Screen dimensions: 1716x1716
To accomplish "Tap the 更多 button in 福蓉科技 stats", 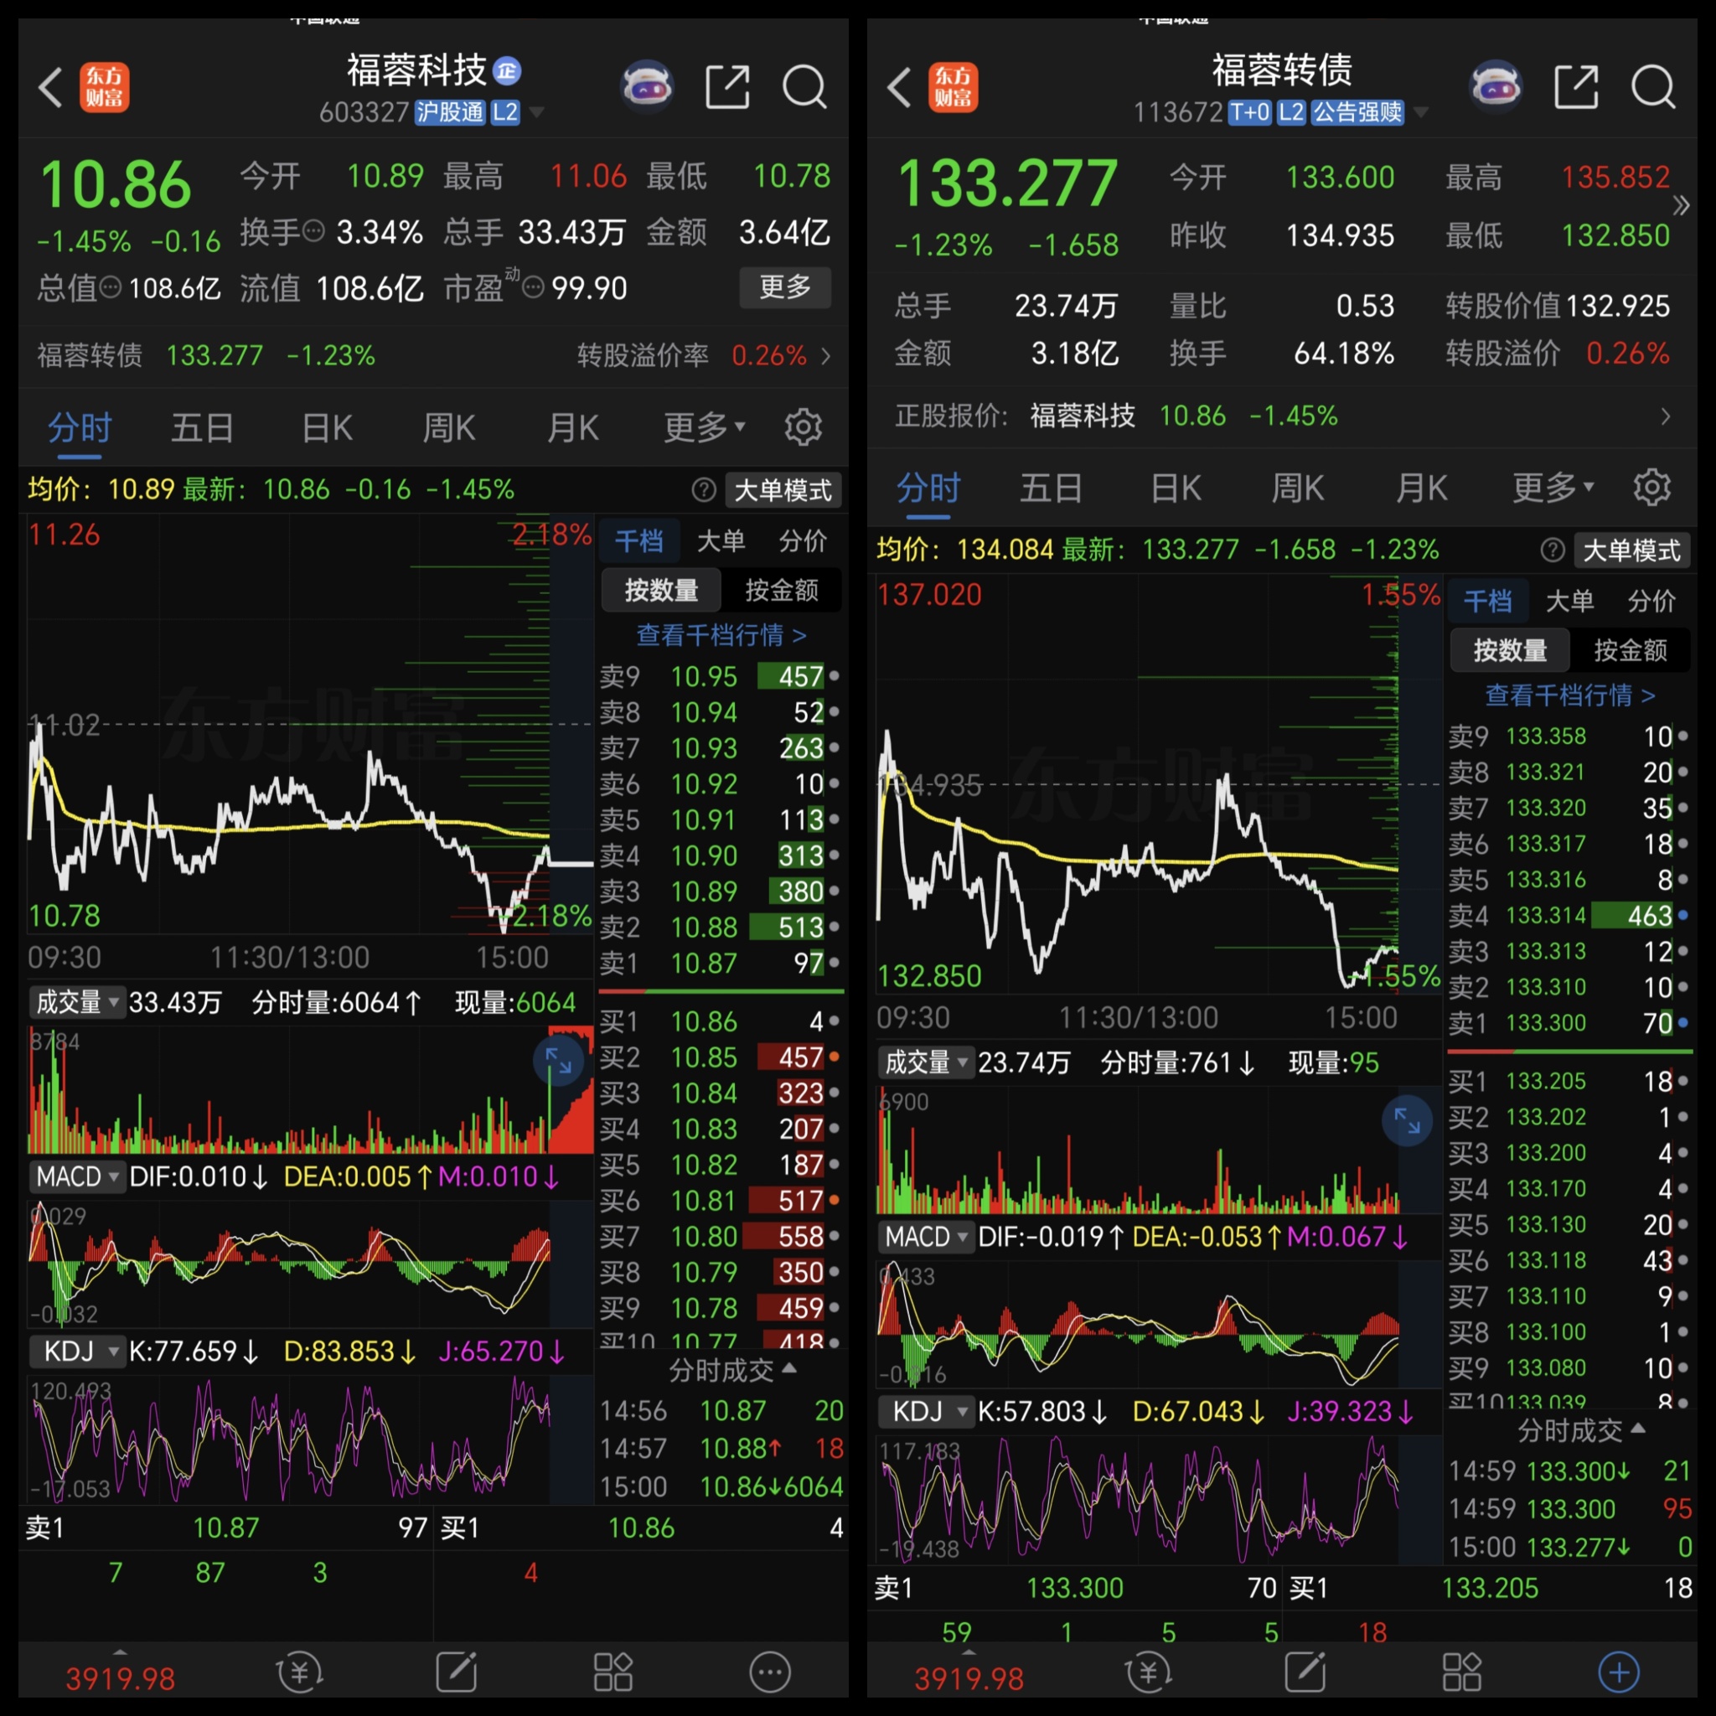I will (784, 287).
